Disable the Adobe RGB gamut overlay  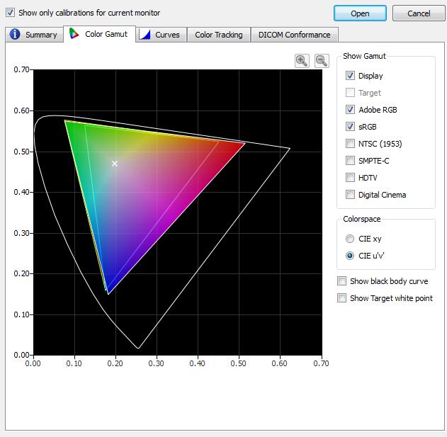(350, 110)
